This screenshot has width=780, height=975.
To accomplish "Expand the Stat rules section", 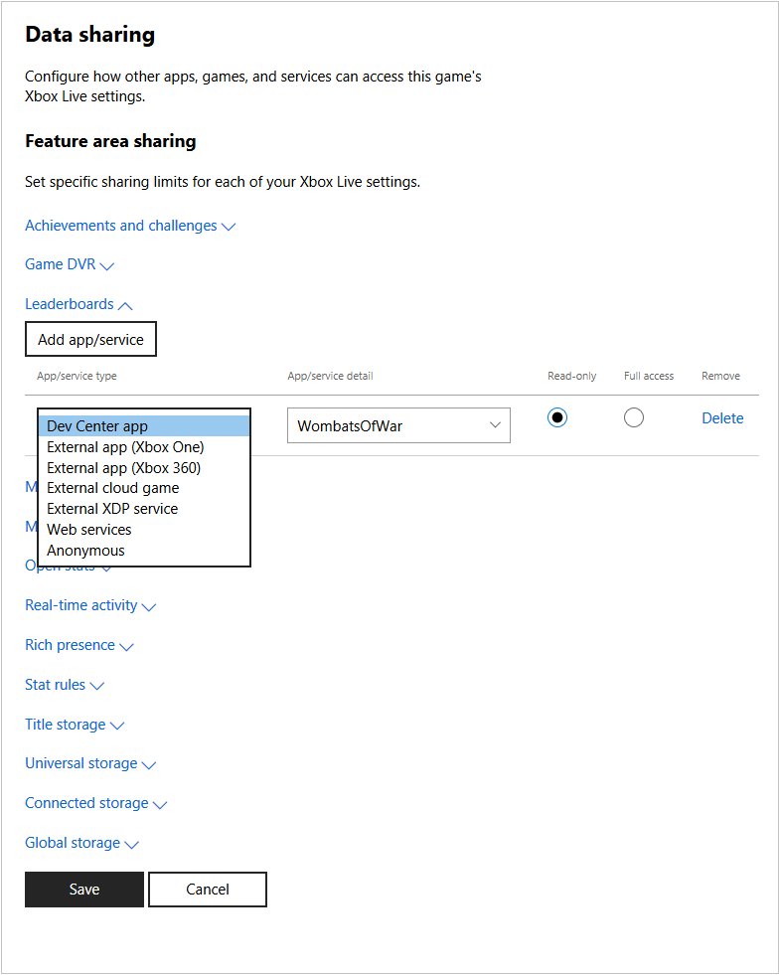I will 64,685.
